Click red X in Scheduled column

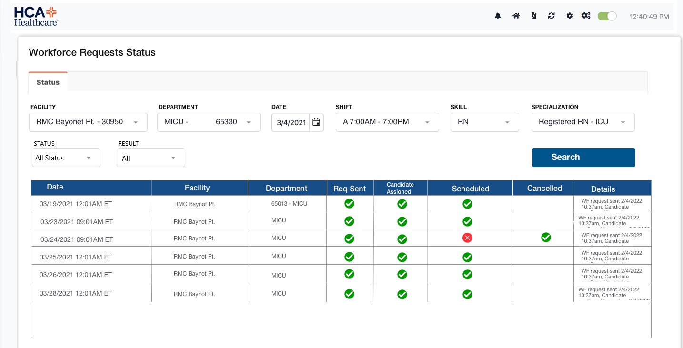(x=467, y=238)
